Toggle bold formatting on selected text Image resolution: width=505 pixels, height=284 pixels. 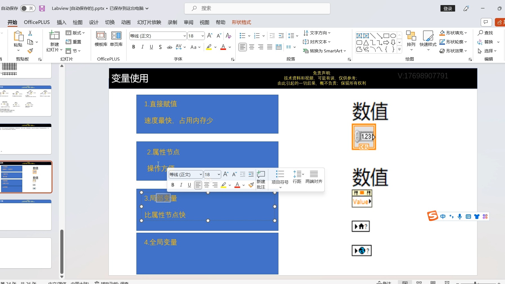(134, 47)
